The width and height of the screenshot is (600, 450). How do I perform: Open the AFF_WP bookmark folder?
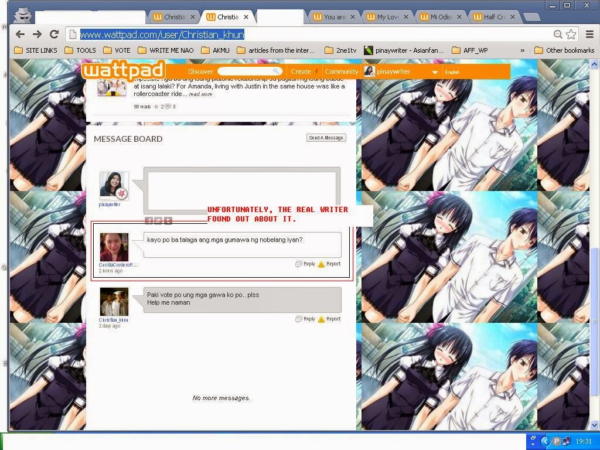(x=470, y=50)
